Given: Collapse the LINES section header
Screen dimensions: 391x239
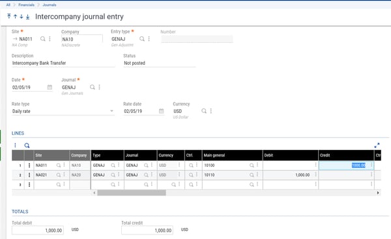Looking at the screenshot, I should 18,133.
